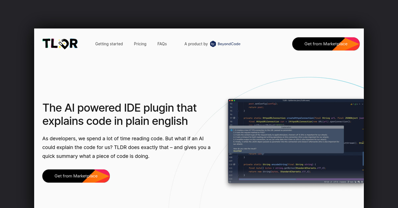398x208 pixels.
Task: Collapse the code block at line 108
Action: (238, 157)
